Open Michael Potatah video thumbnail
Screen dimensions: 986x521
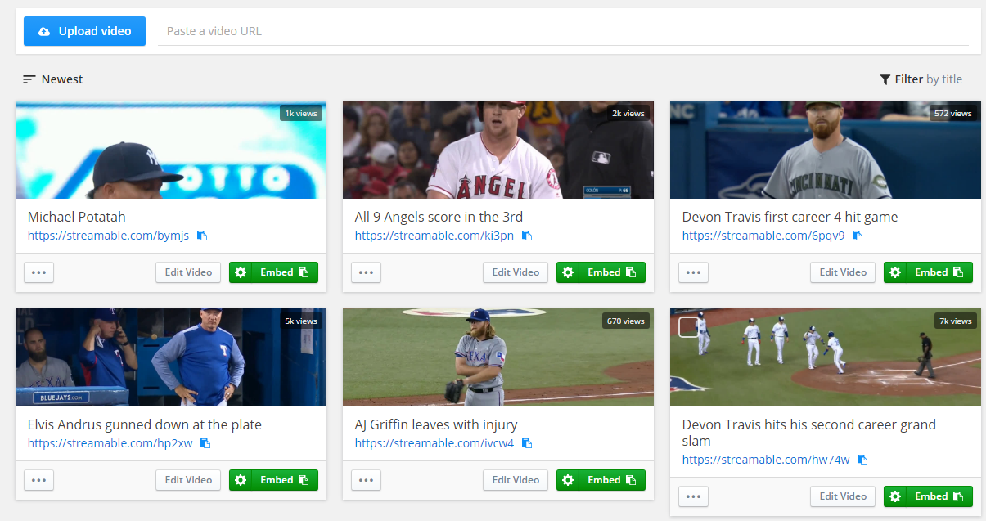coord(171,150)
